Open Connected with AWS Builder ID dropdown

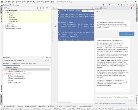pyautogui.click(x=14, y=60)
